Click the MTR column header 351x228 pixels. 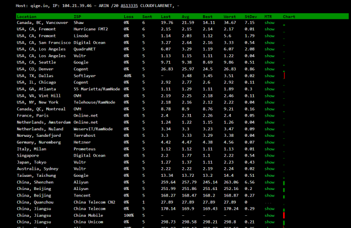pos(268,17)
